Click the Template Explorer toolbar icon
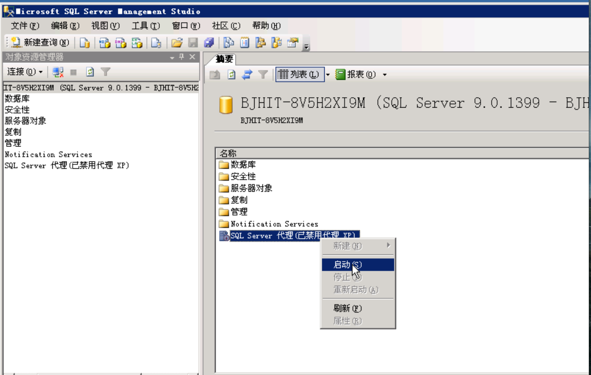This screenshot has height=375, width=591. (x=276, y=43)
